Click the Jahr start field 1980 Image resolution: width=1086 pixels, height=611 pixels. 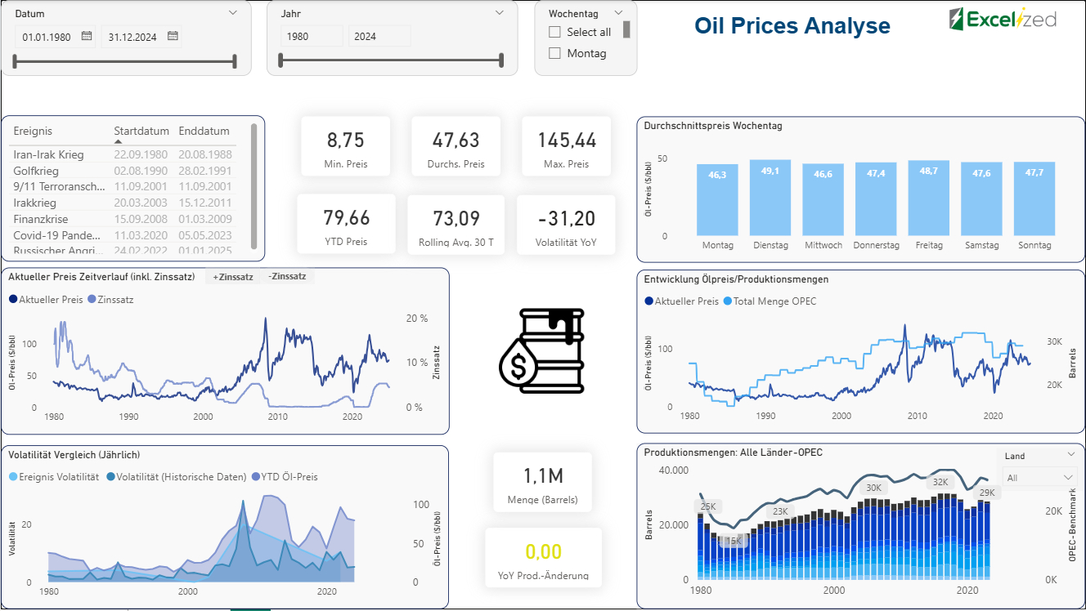[x=312, y=36]
